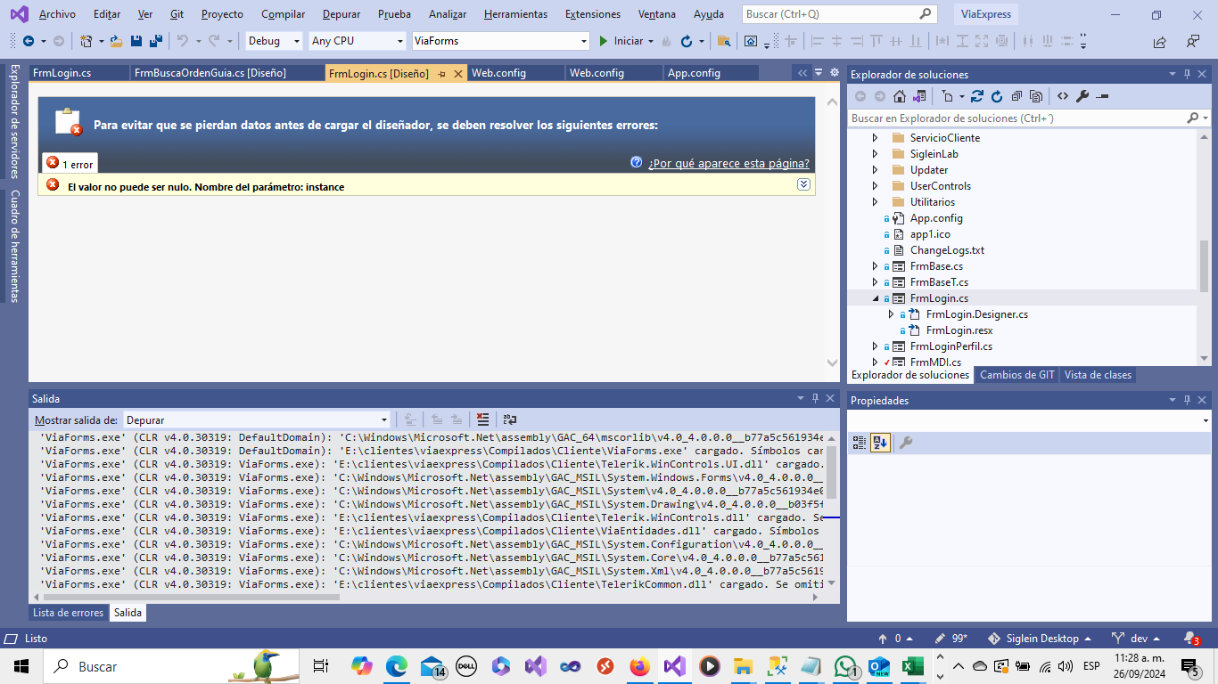Click the Navigate Backward arrow in the toolbar

[29, 41]
